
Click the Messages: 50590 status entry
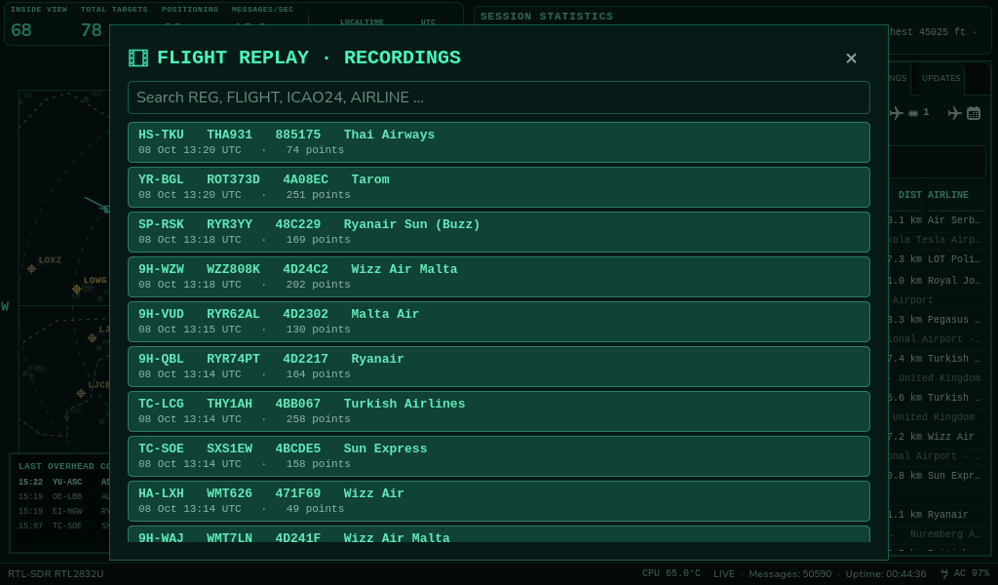(789, 573)
